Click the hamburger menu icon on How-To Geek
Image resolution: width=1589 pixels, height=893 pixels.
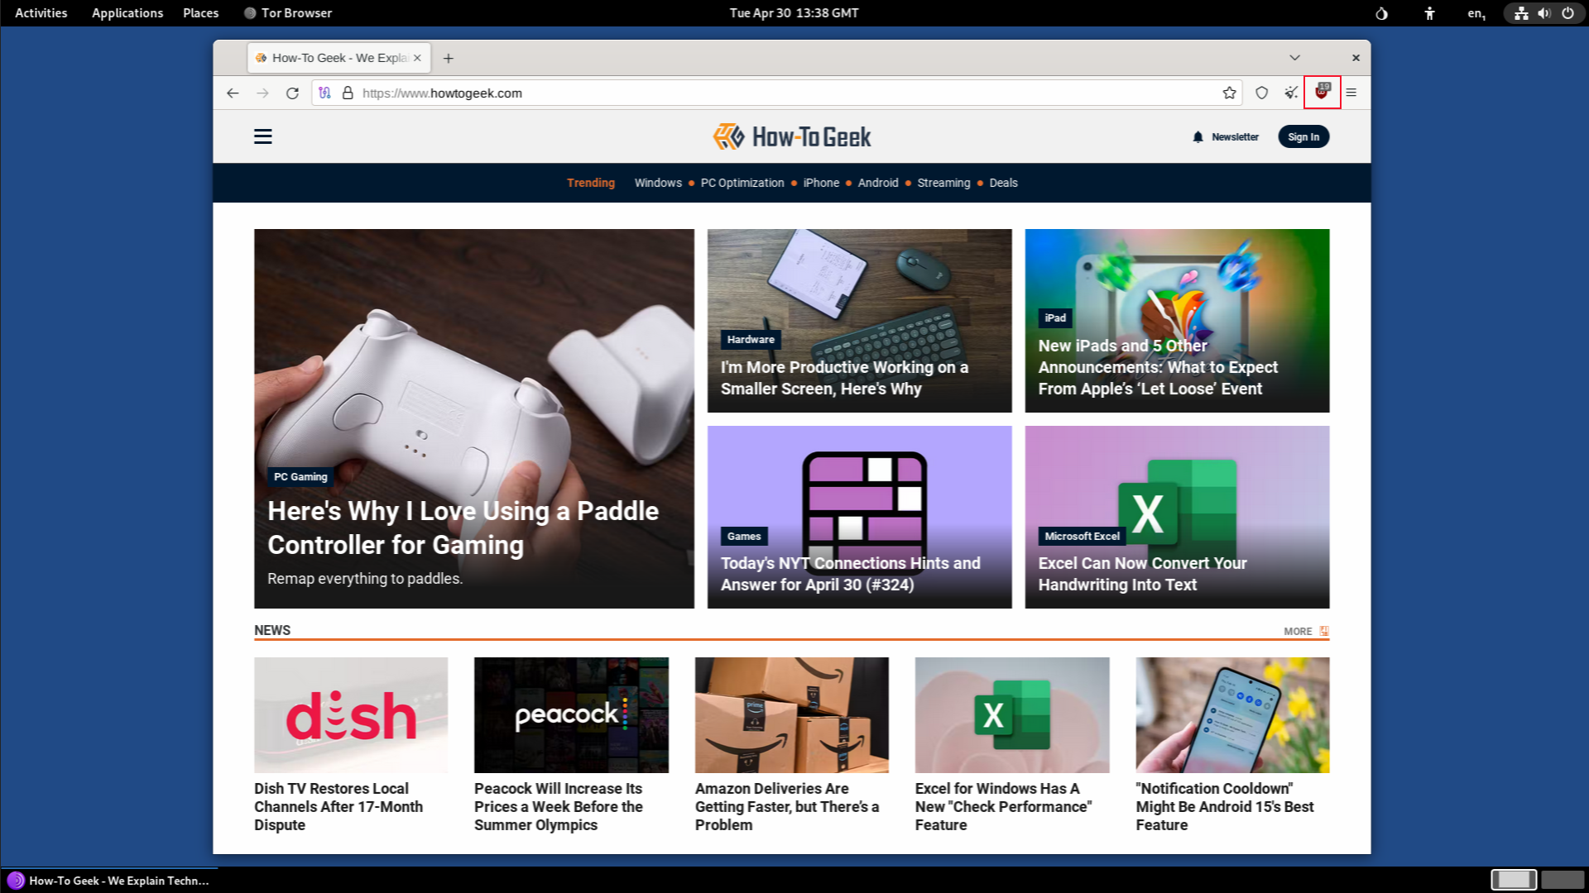pos(263,136)
